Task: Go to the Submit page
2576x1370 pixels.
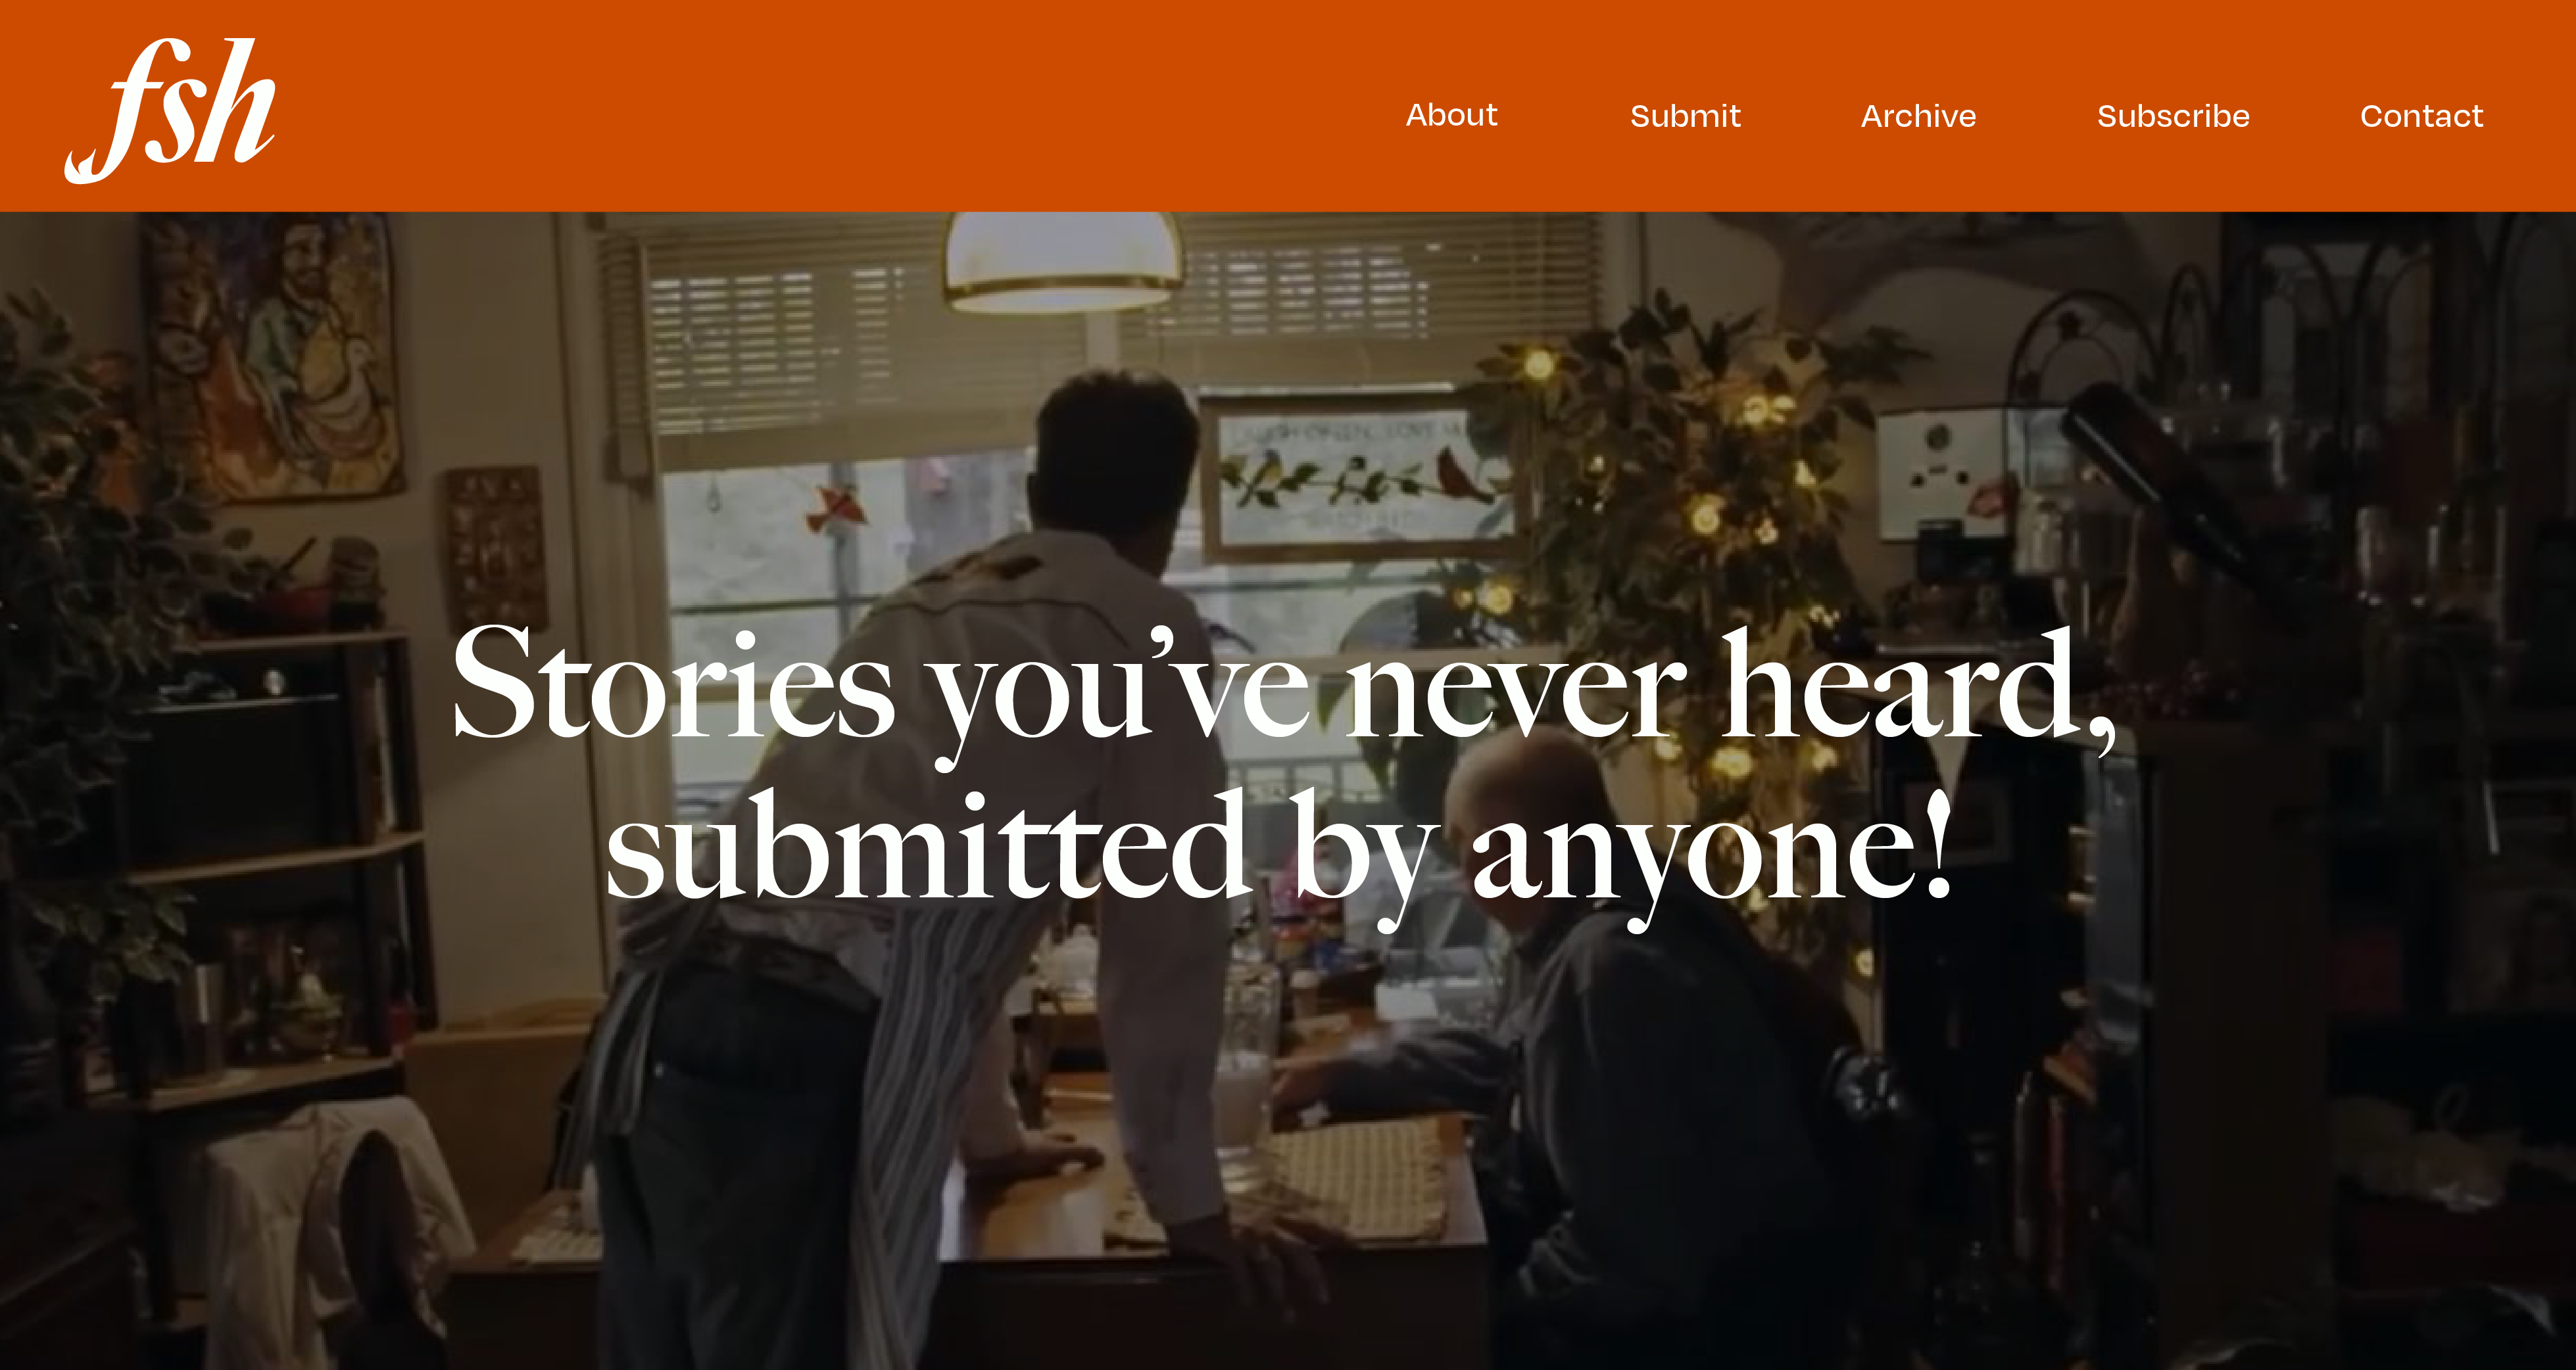Action: (x=1685, y=116)
